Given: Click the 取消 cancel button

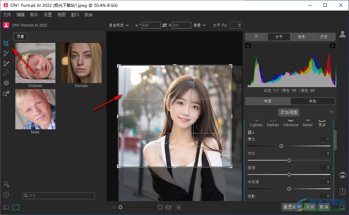Looking at the screenshot, I should 323,207.
